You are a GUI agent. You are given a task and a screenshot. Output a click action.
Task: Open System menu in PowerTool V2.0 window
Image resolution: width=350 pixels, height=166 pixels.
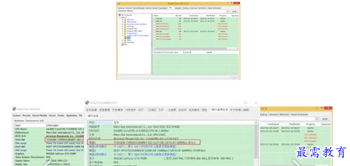tap(17, 116)
